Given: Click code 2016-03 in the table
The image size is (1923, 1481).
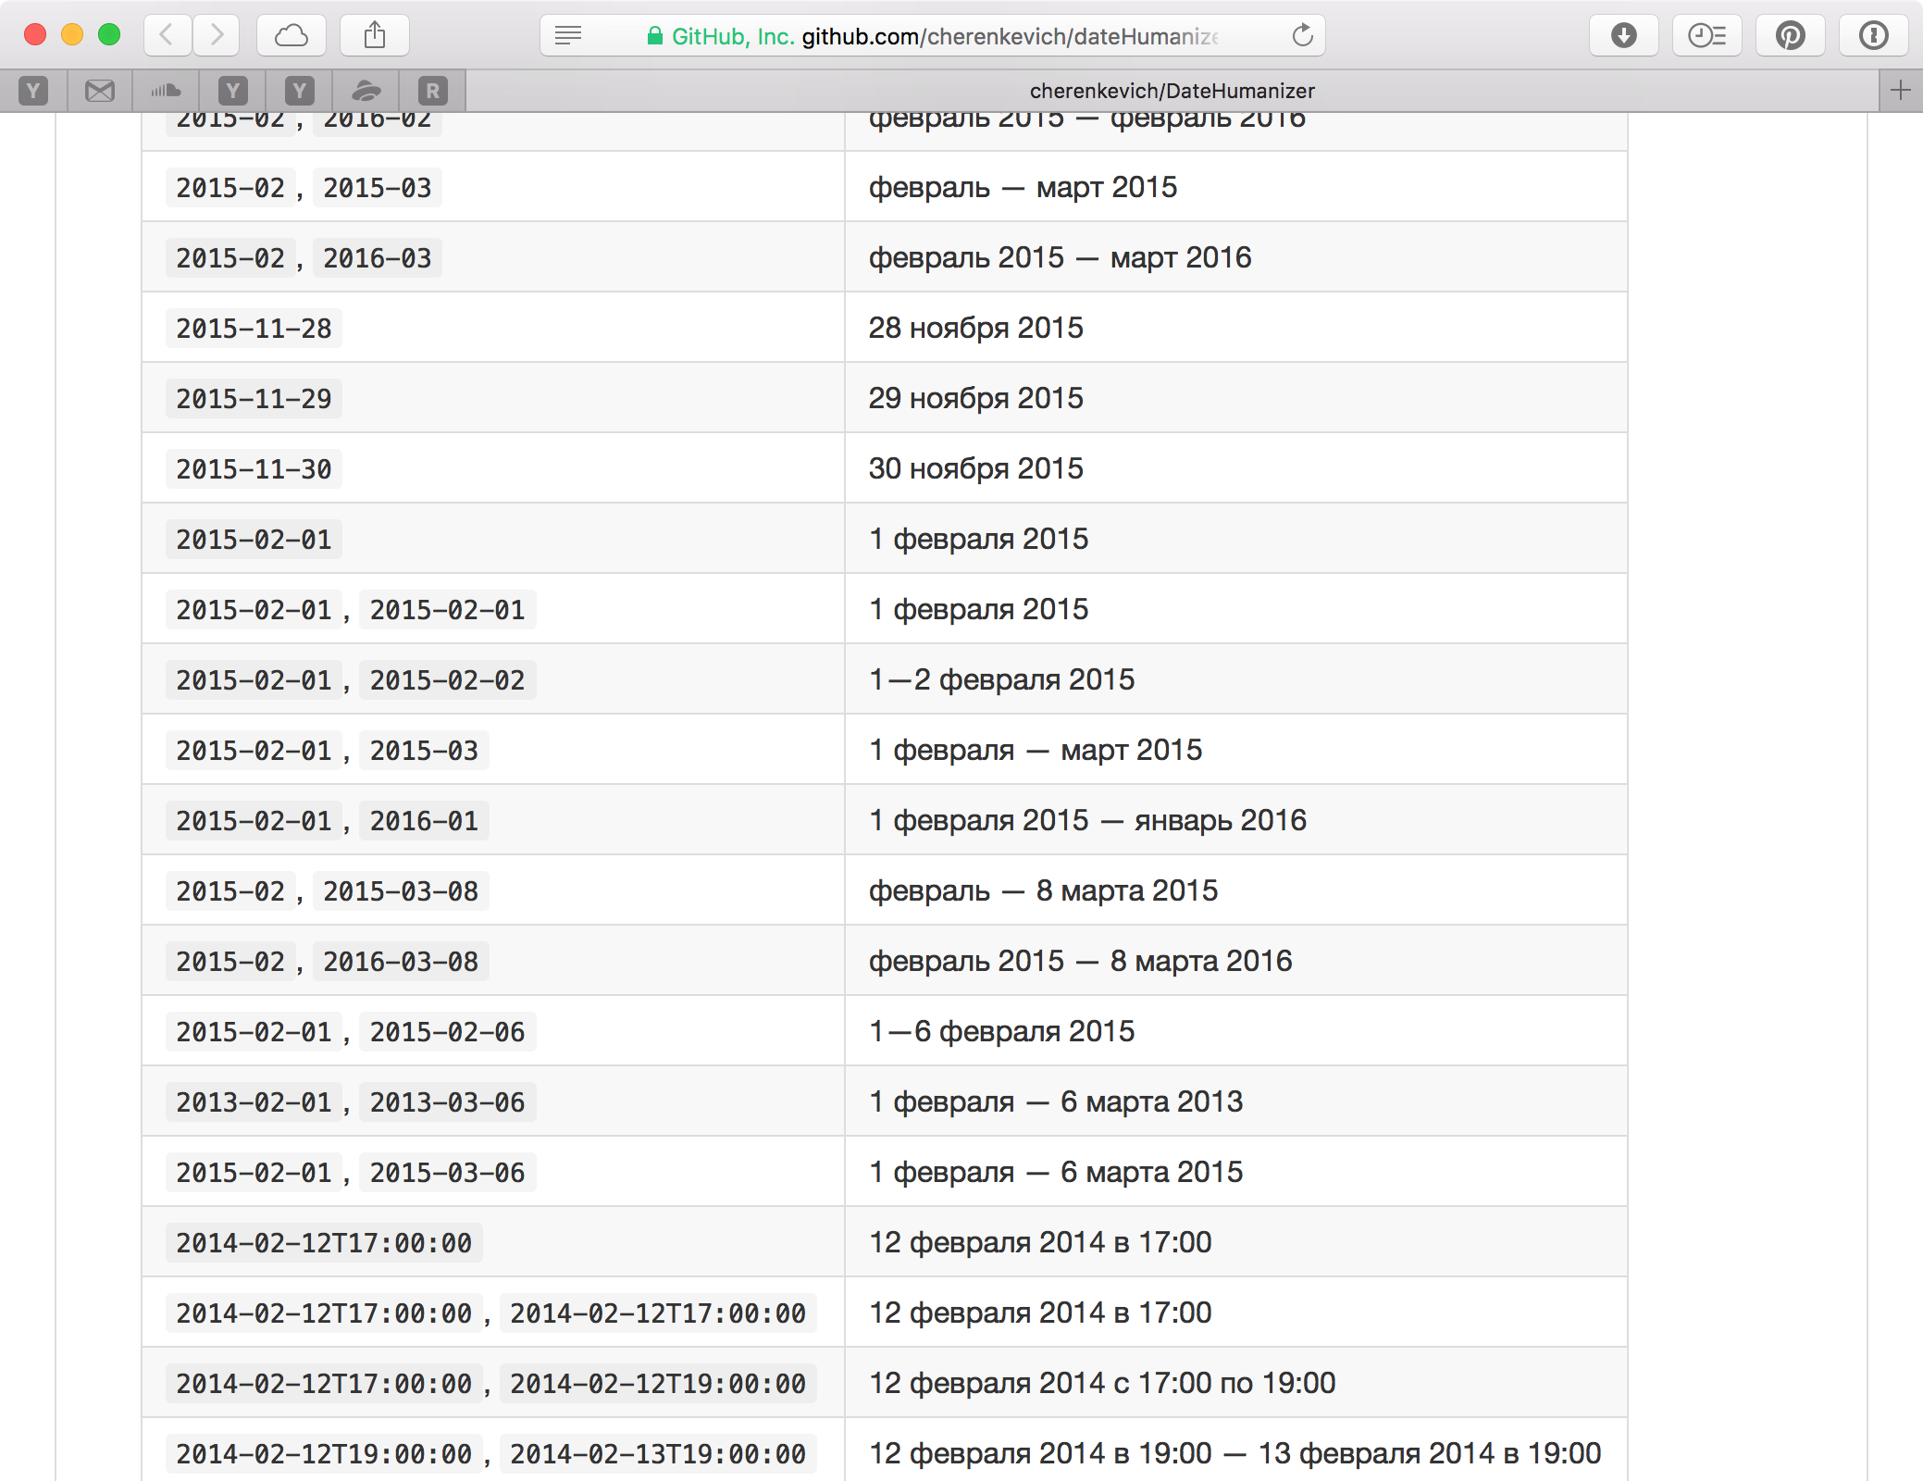Looking at the screenshot, I should [377, 258].
